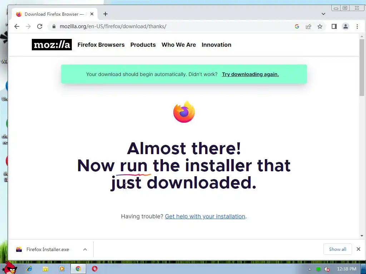Viewport: 366px width, 274px height.
Task: Open the Firefox Browsers menu
Action: click(x=101, y=45)
